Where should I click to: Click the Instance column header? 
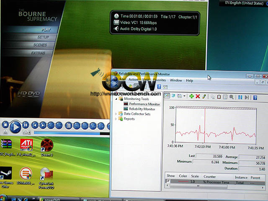click(x=241, y=178)
